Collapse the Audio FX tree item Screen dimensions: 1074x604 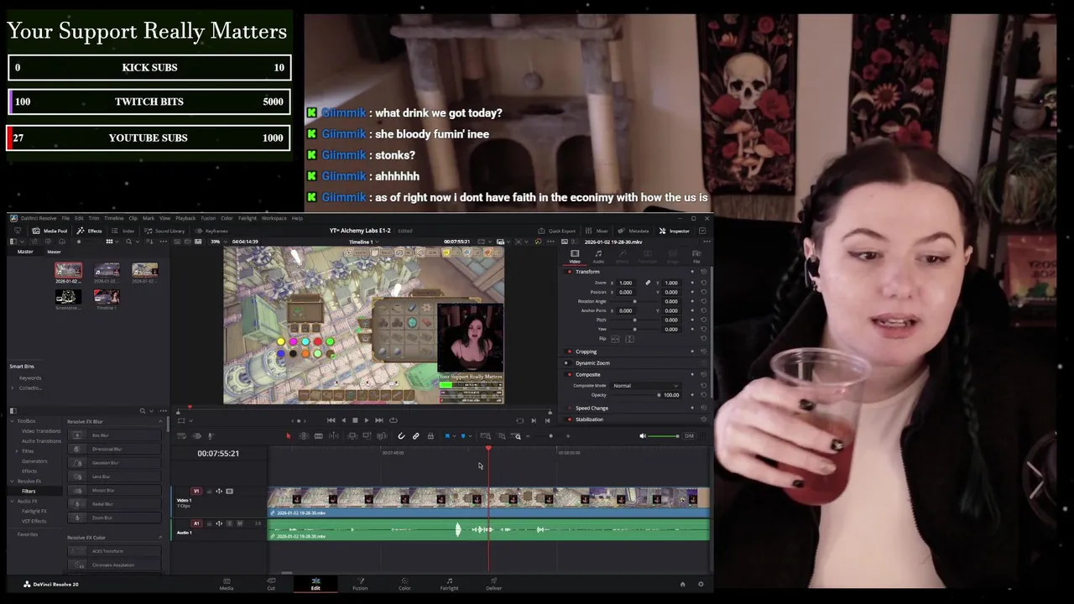tap(13, 502)
